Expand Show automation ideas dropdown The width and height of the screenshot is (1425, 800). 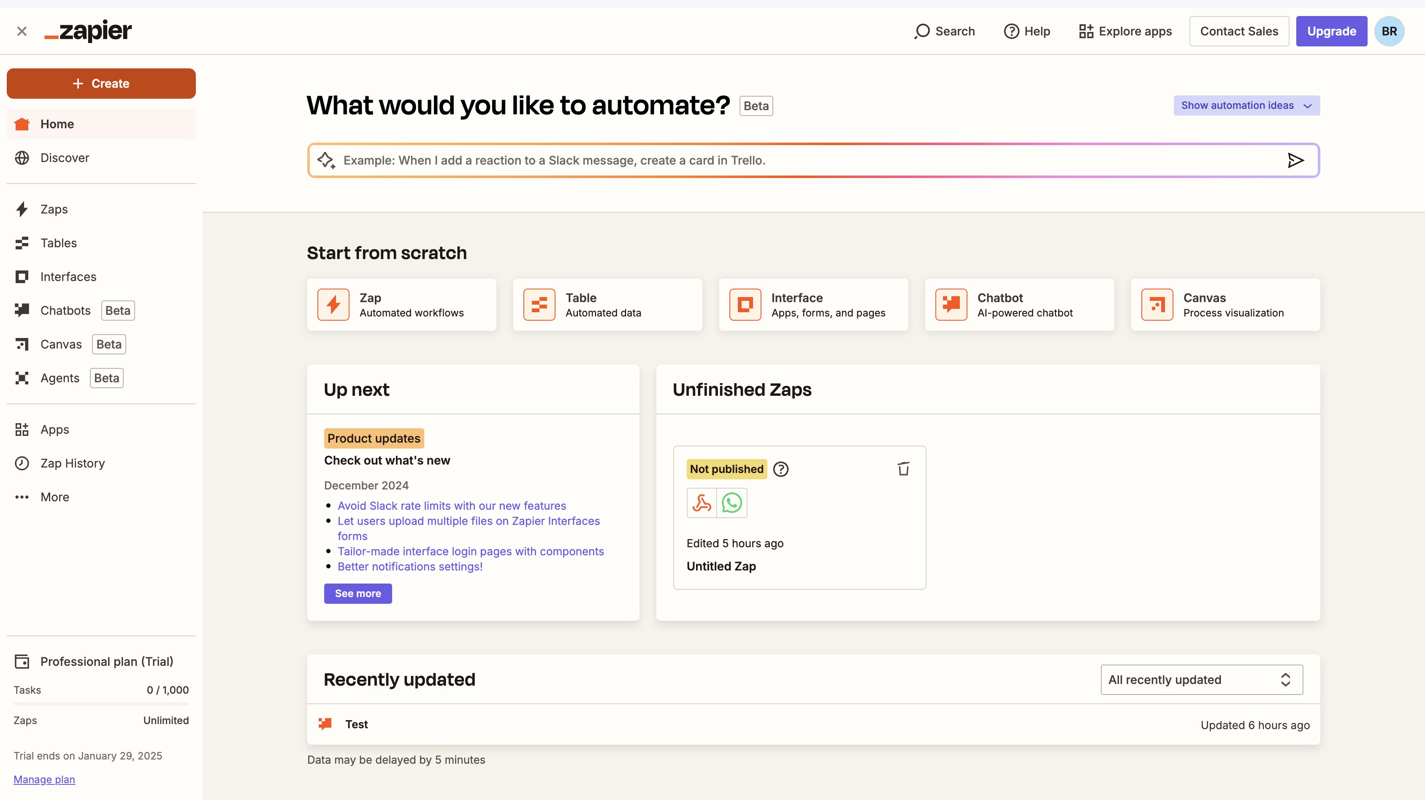(1246, 105)
